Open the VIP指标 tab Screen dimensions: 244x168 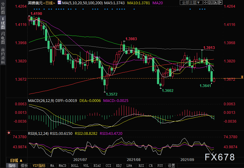pyautogui.click(x=39, y=166)
